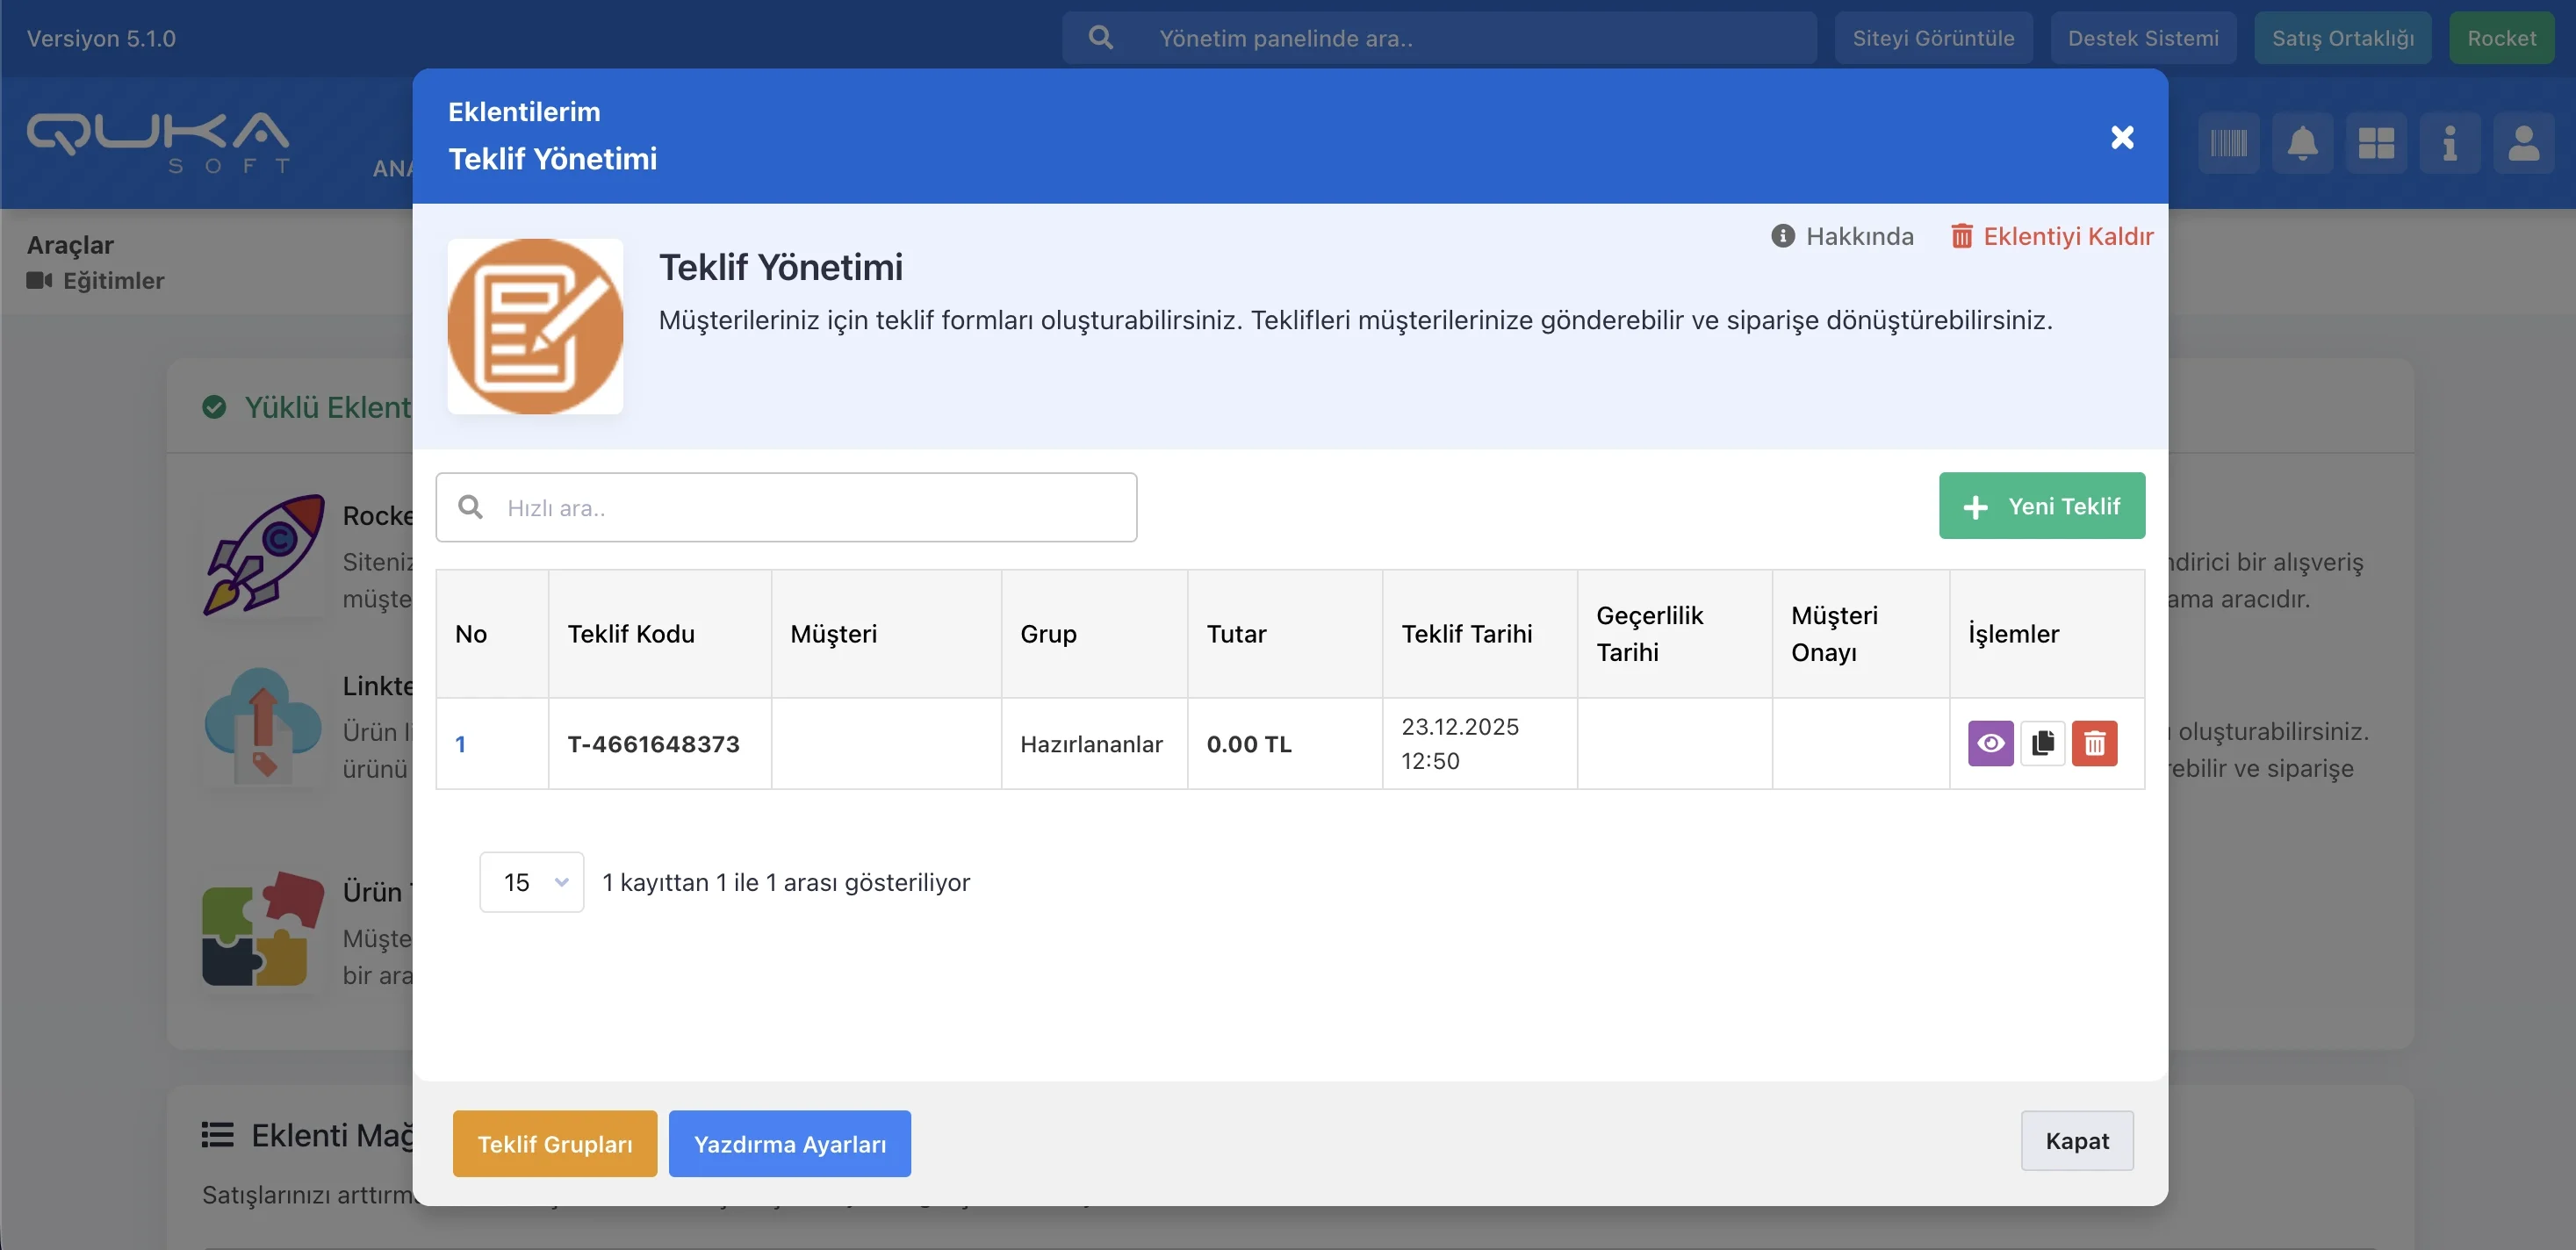Expand the 15 records per page dropdown
The width and height of the screenshot is (2576, 1250).
(x=531, y=882)
